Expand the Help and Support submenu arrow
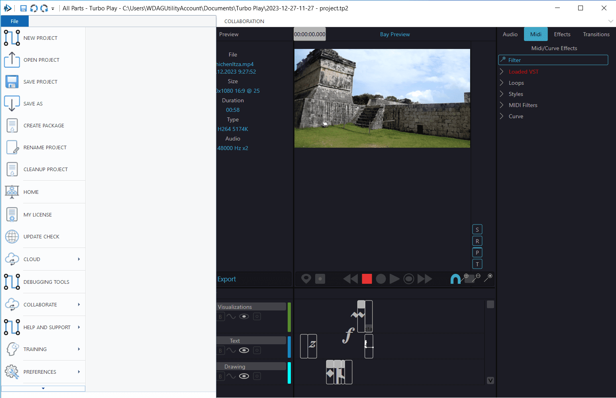616x398 pixels. click(79, 327)
